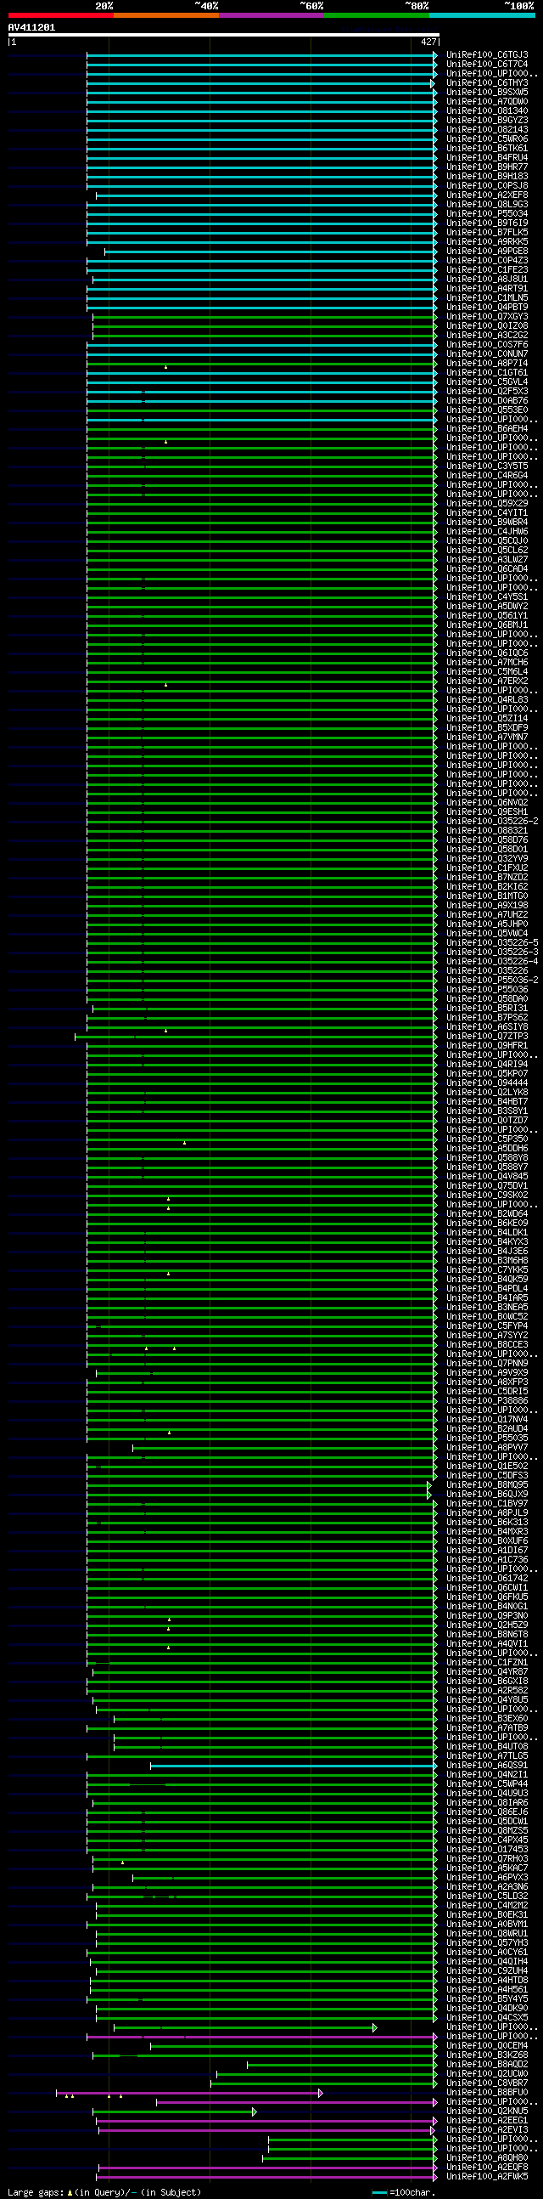
Task: Open hit label UniRef100_B8BFU0
Action: (x=487, y=2092)
